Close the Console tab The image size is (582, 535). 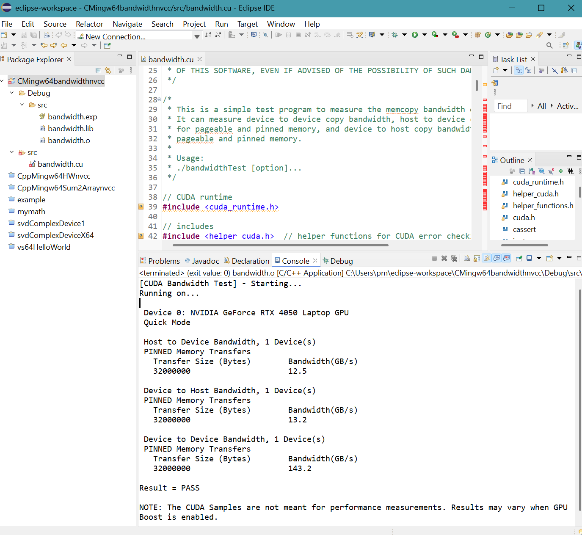[x=315, y=261]
